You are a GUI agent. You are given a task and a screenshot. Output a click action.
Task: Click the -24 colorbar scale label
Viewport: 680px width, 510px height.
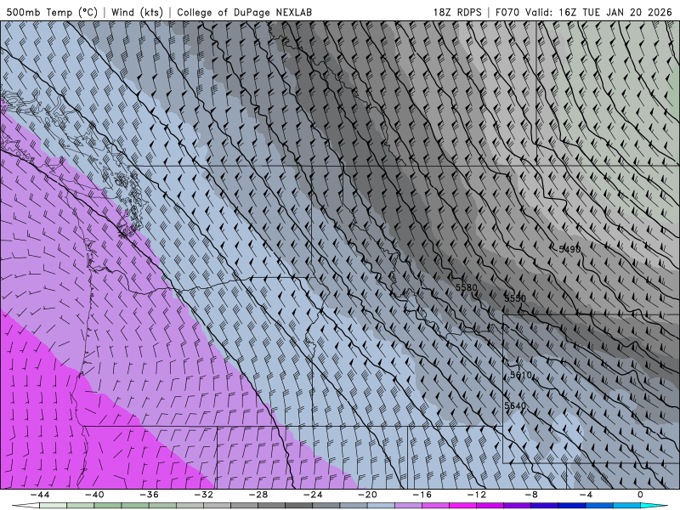pos(313,495)
